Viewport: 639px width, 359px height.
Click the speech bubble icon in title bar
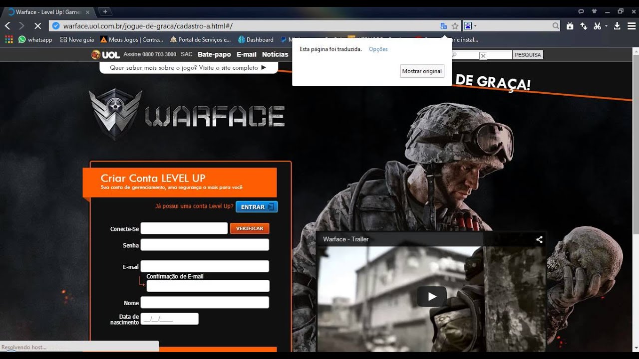pos(581,11)
